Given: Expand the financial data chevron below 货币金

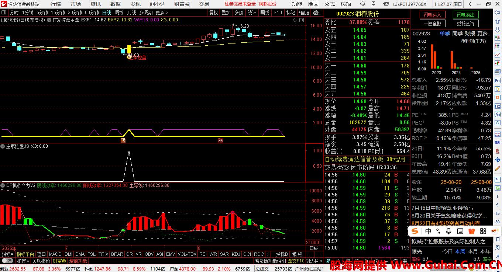Looking at the screenshot, I should click(x=451, y=109).
